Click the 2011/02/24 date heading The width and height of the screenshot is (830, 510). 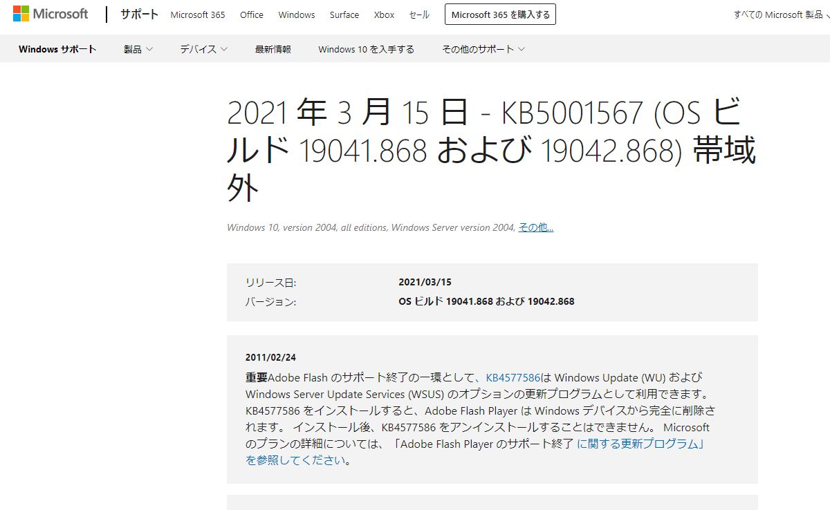(270, 357)
